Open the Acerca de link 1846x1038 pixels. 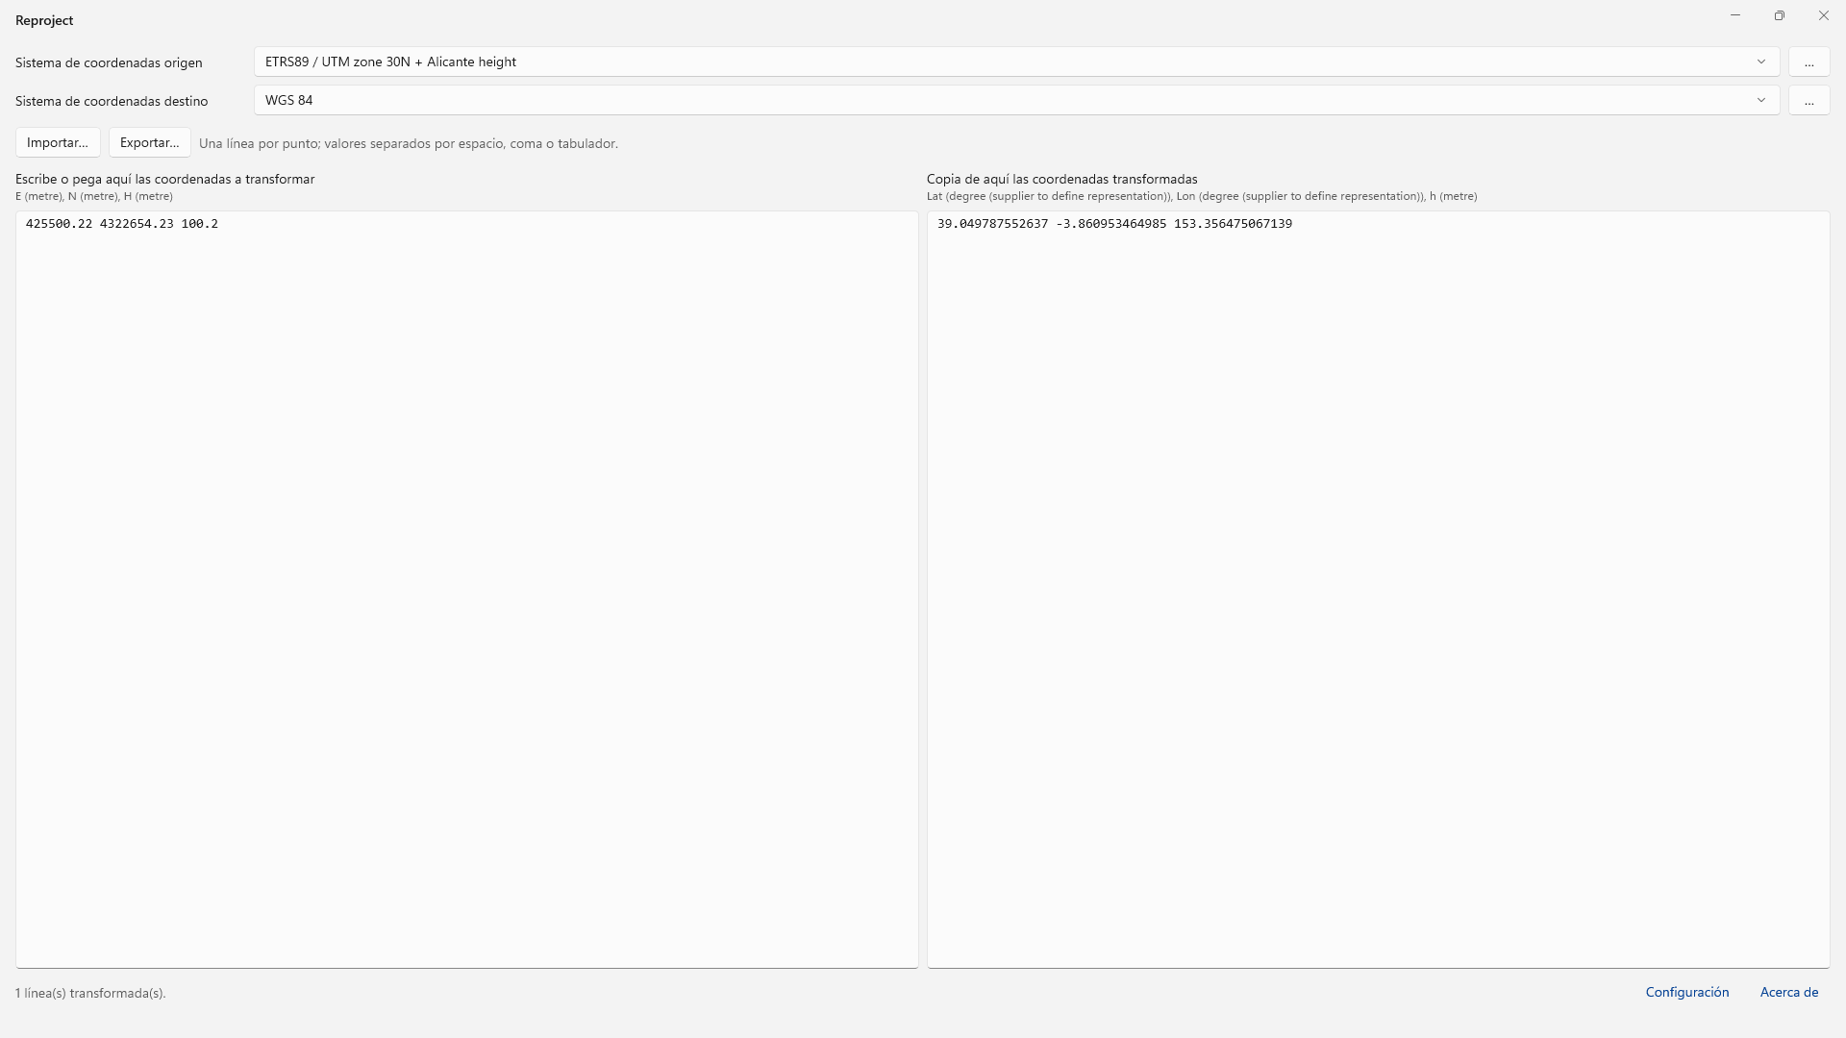click(1788, 992)
